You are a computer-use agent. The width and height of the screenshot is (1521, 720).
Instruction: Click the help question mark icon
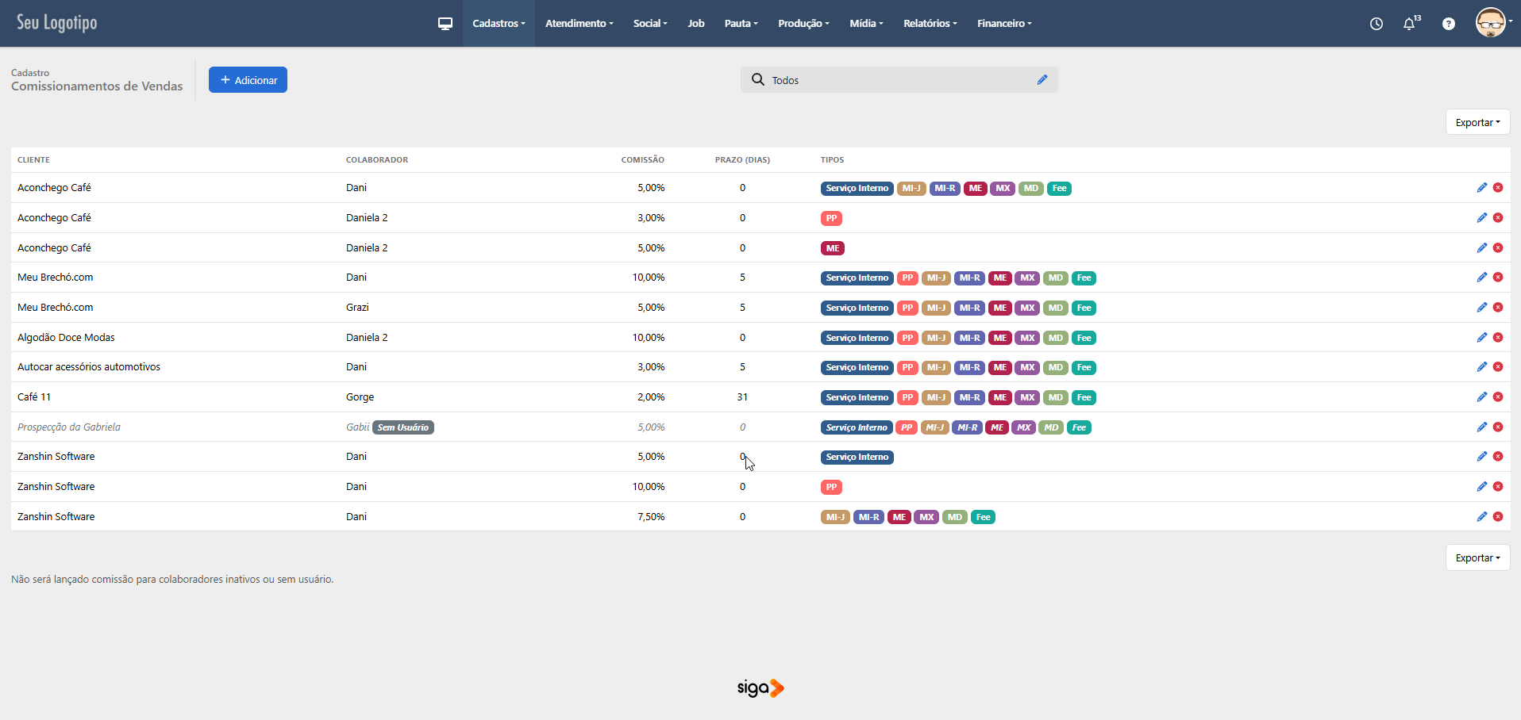[1449, 24]
